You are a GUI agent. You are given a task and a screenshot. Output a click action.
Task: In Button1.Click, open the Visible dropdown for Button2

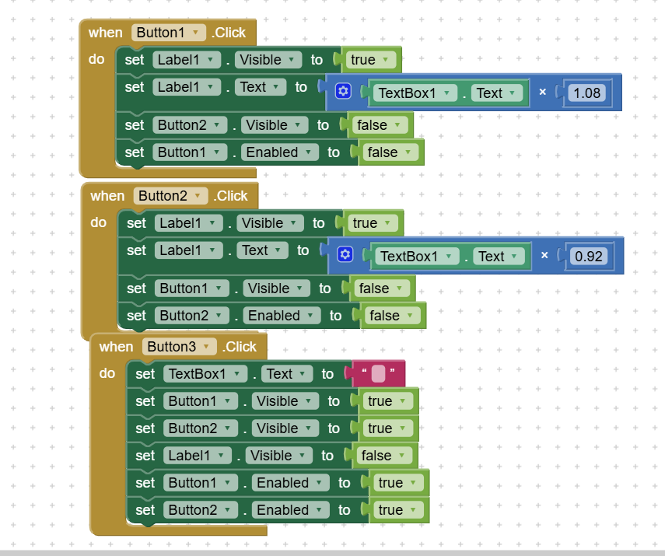click(x=275, y=125)
